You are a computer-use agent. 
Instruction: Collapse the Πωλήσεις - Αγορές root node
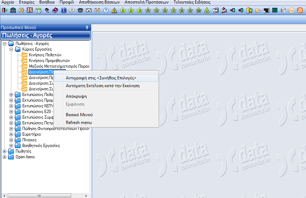point(5,44)
